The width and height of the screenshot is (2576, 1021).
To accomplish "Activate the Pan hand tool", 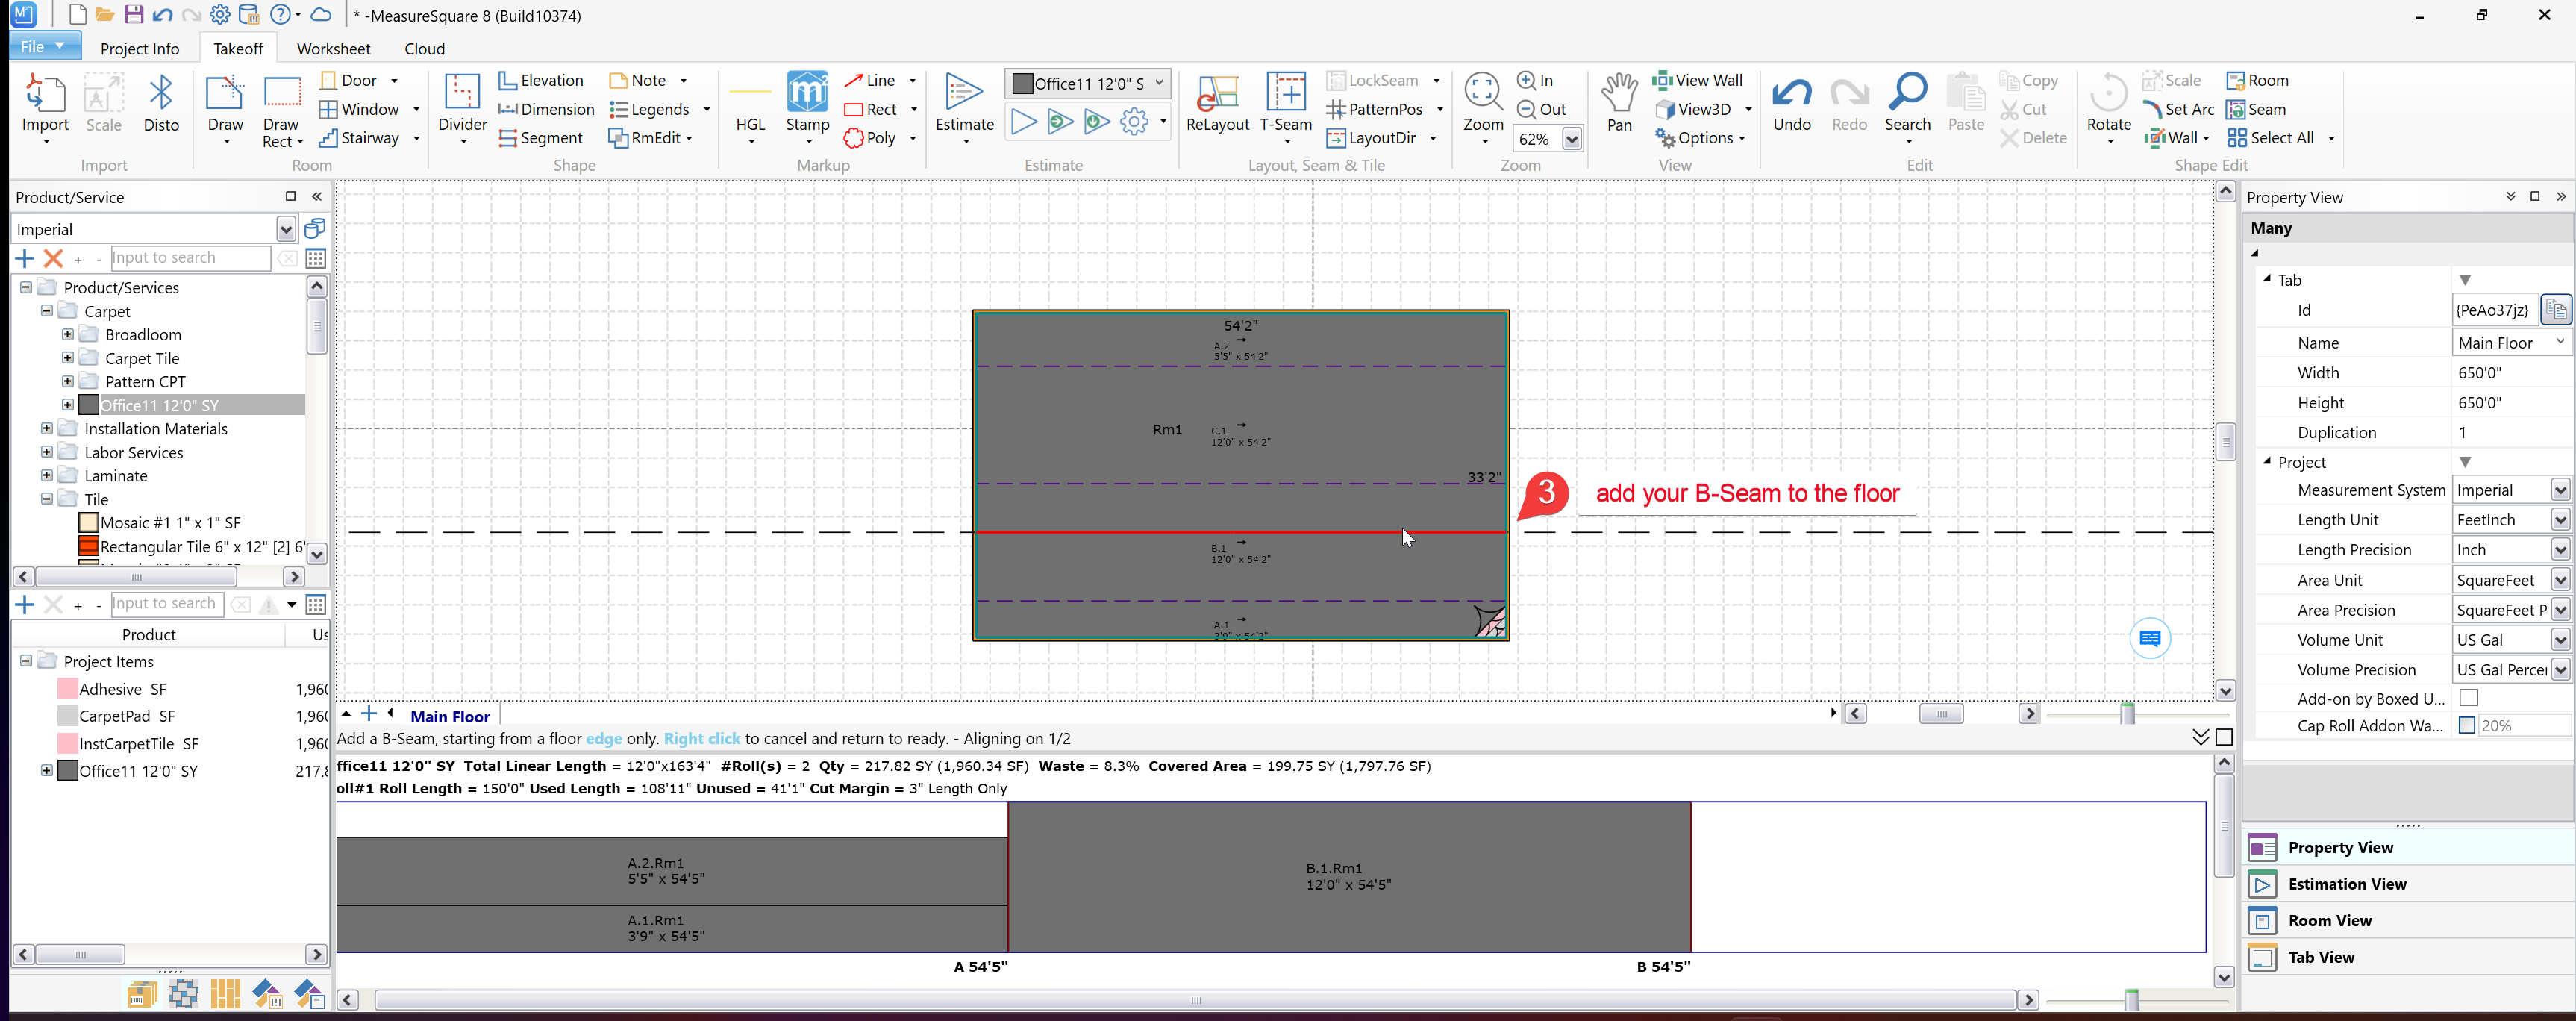I will tap(1619, 94).
